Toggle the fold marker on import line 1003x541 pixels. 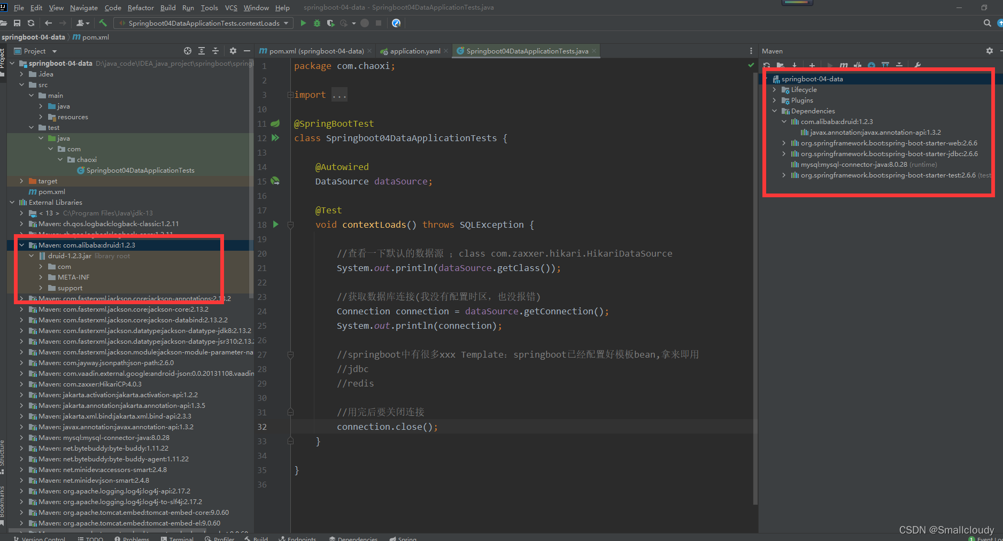(x=290, y=95)
